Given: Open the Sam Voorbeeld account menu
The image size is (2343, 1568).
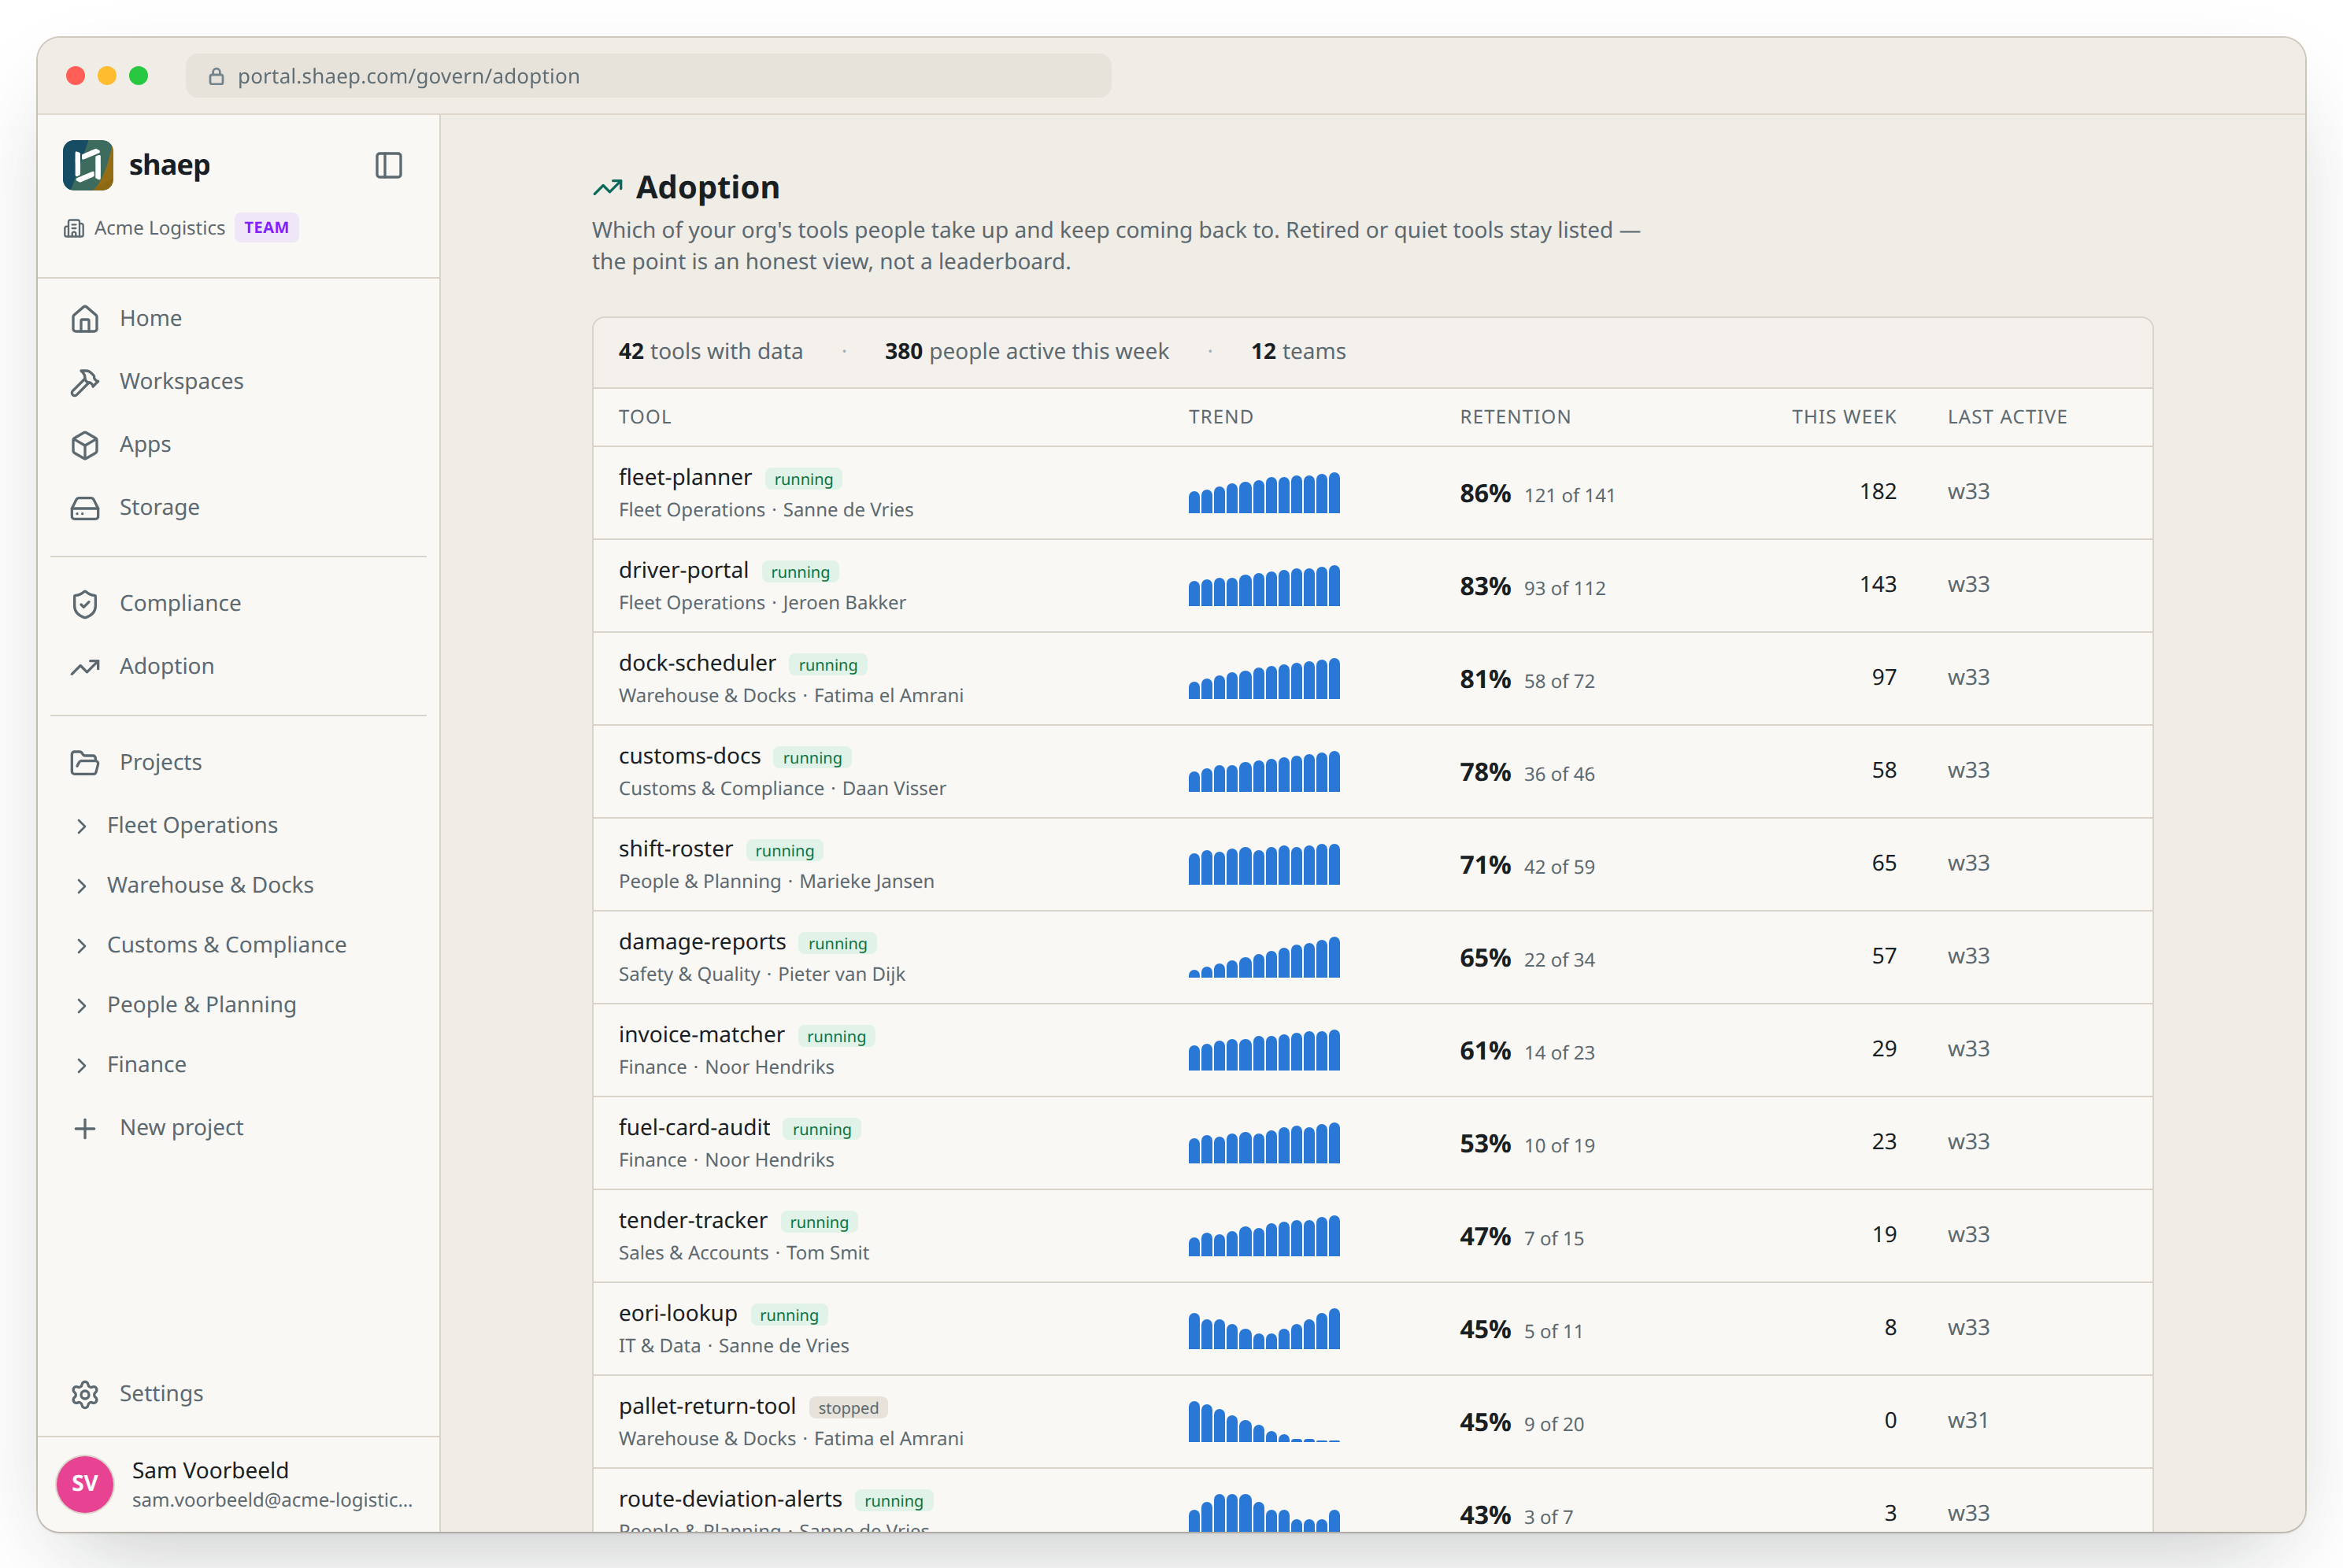Looking at the screenshot, I should [239, 1484].
